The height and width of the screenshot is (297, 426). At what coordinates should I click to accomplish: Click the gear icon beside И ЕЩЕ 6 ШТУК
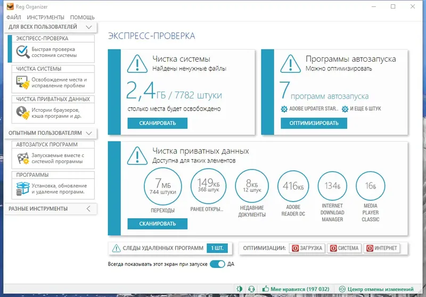tap(345, 109)
